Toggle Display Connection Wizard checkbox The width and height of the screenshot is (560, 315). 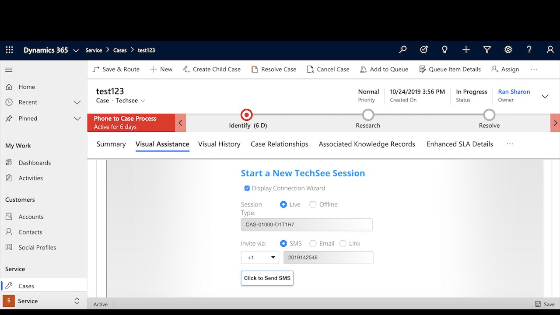247,188
